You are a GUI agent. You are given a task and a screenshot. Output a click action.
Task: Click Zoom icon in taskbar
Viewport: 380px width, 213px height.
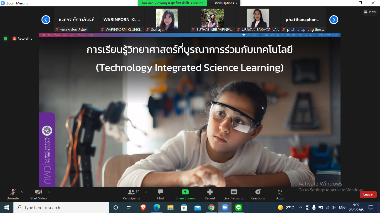225,207
